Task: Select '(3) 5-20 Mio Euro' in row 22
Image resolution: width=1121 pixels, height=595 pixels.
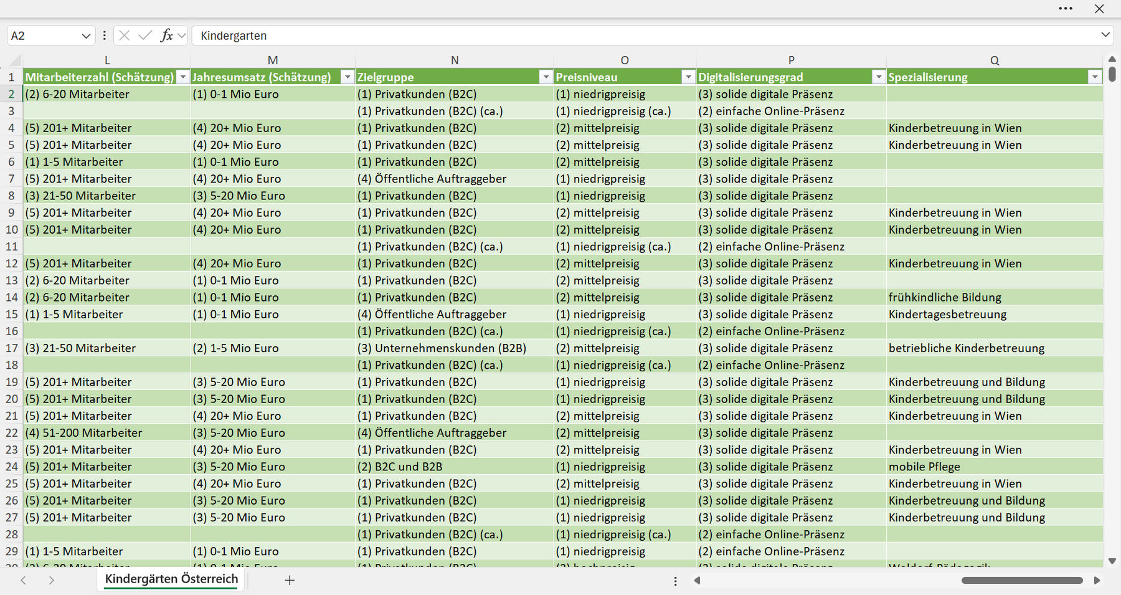Action: tap(273, 433)
